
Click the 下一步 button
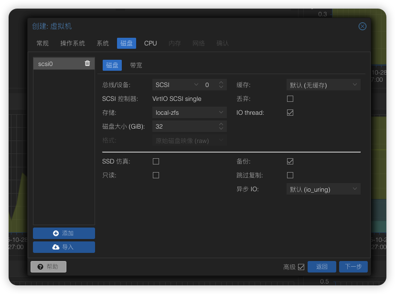pyautogui.click(x=353, y=267)
